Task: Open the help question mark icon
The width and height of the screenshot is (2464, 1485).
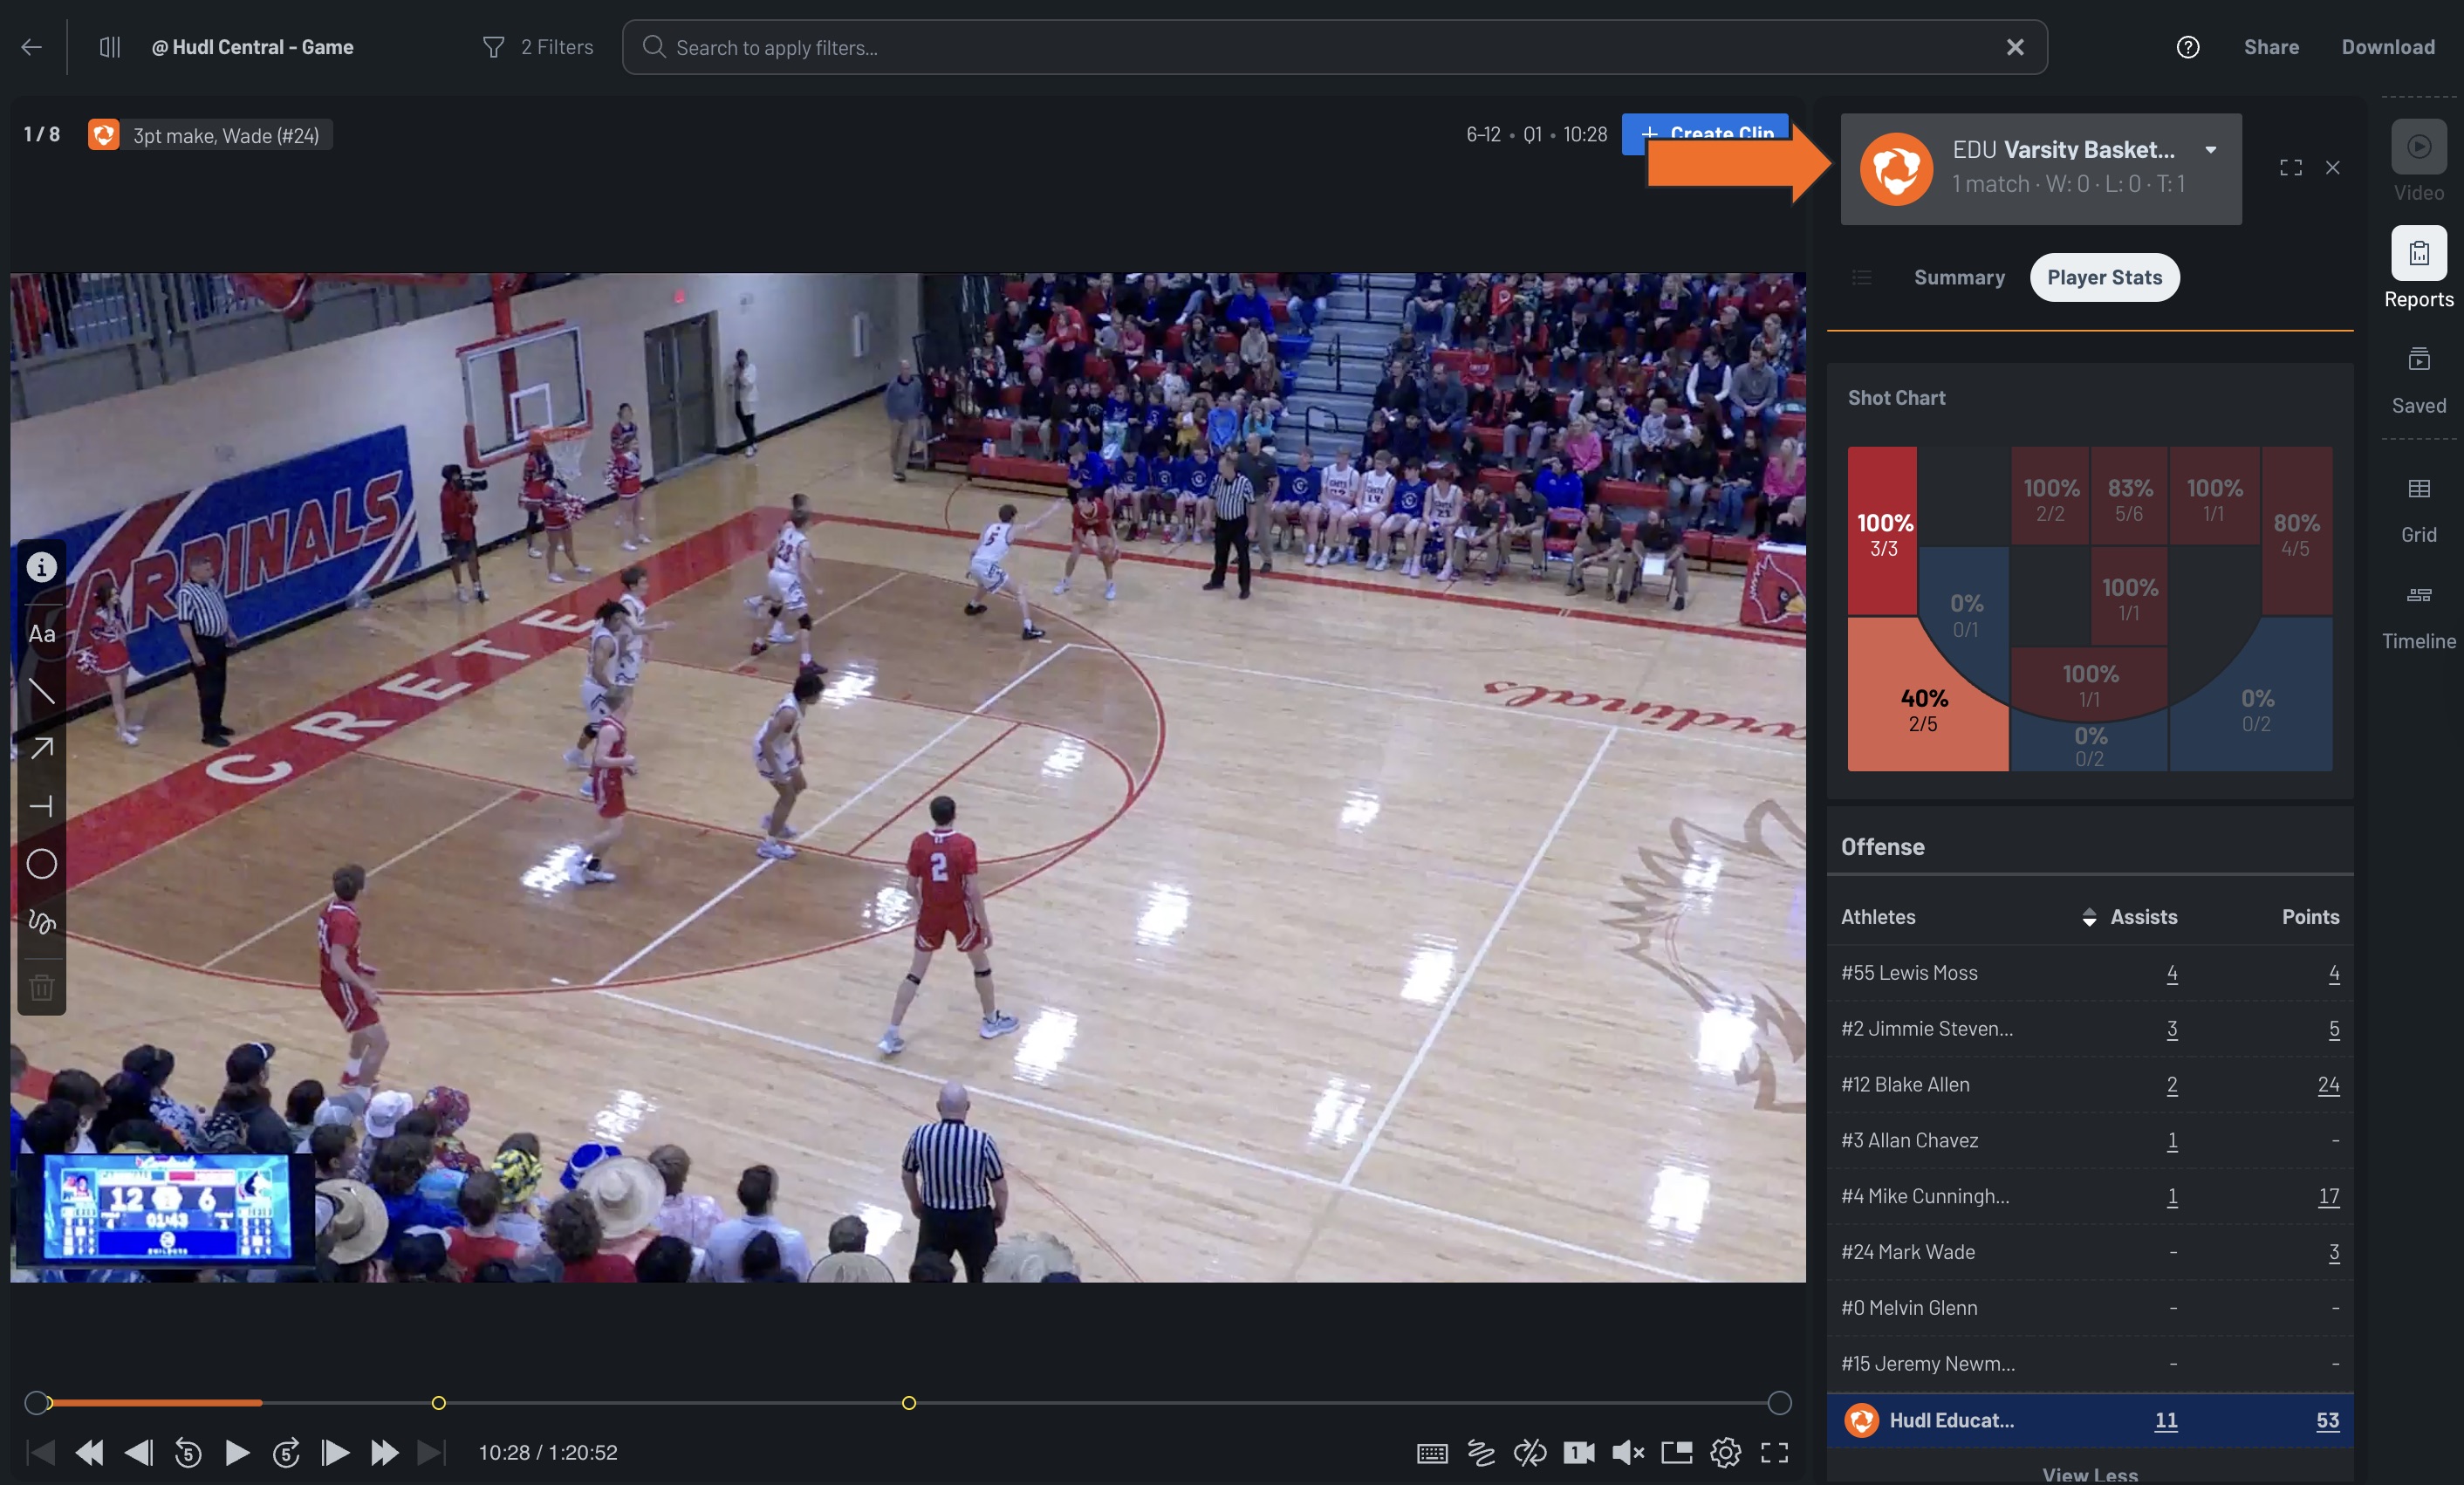Action: pyautogui.click(x=2188, y=47)
